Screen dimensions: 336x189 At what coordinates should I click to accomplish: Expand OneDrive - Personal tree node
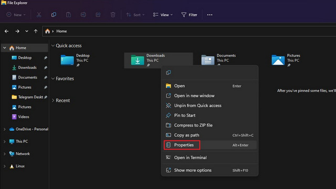[x=5, y=129]
